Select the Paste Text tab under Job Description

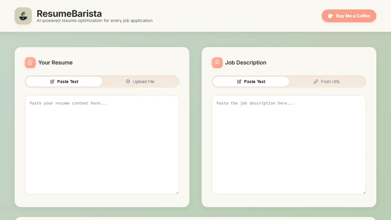pyautogui.click(x=250, y=82)
